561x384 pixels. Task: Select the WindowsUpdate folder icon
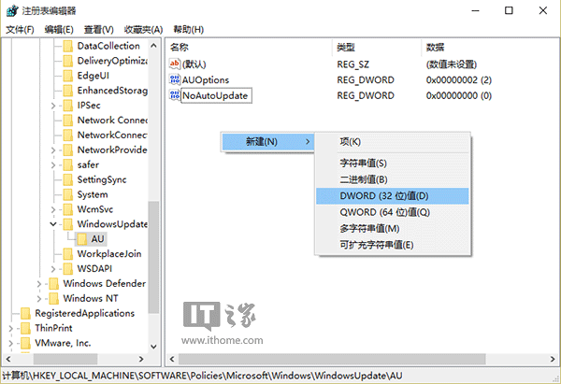[66, 224]
